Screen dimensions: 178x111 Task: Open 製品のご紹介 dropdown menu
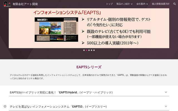pos(124,4)
